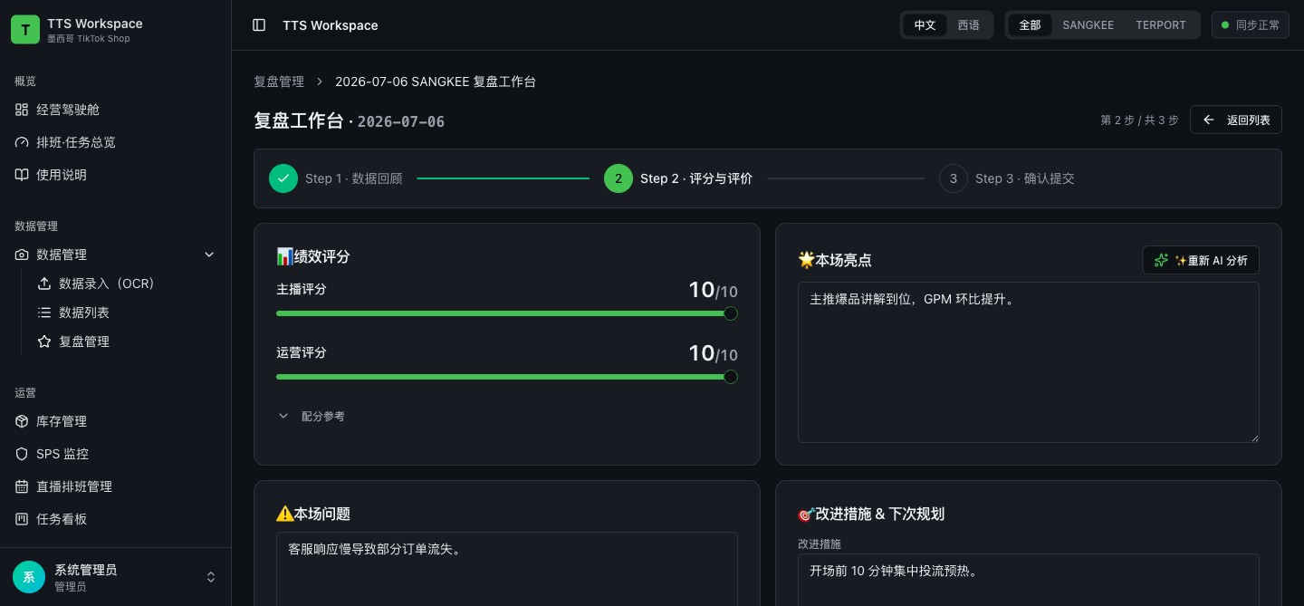Click the 主播评分 slider handle

coord(731,313)
